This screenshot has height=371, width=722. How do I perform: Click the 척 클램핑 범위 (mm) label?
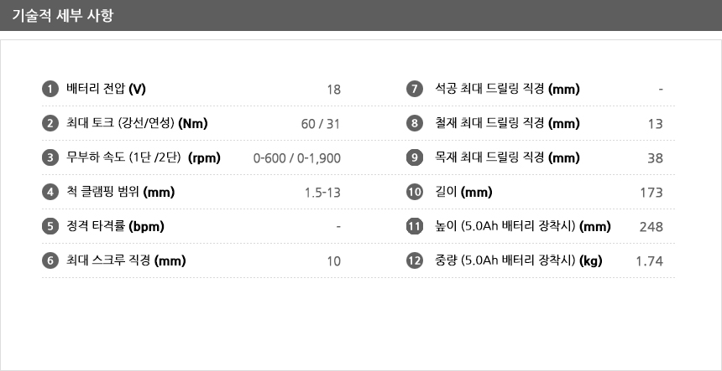(x=121, y=192)
